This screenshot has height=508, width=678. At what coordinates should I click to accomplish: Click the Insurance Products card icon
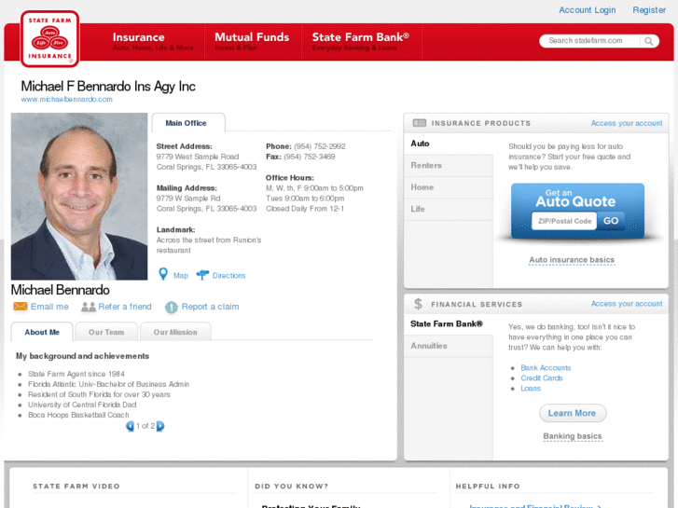coord(419,123)
